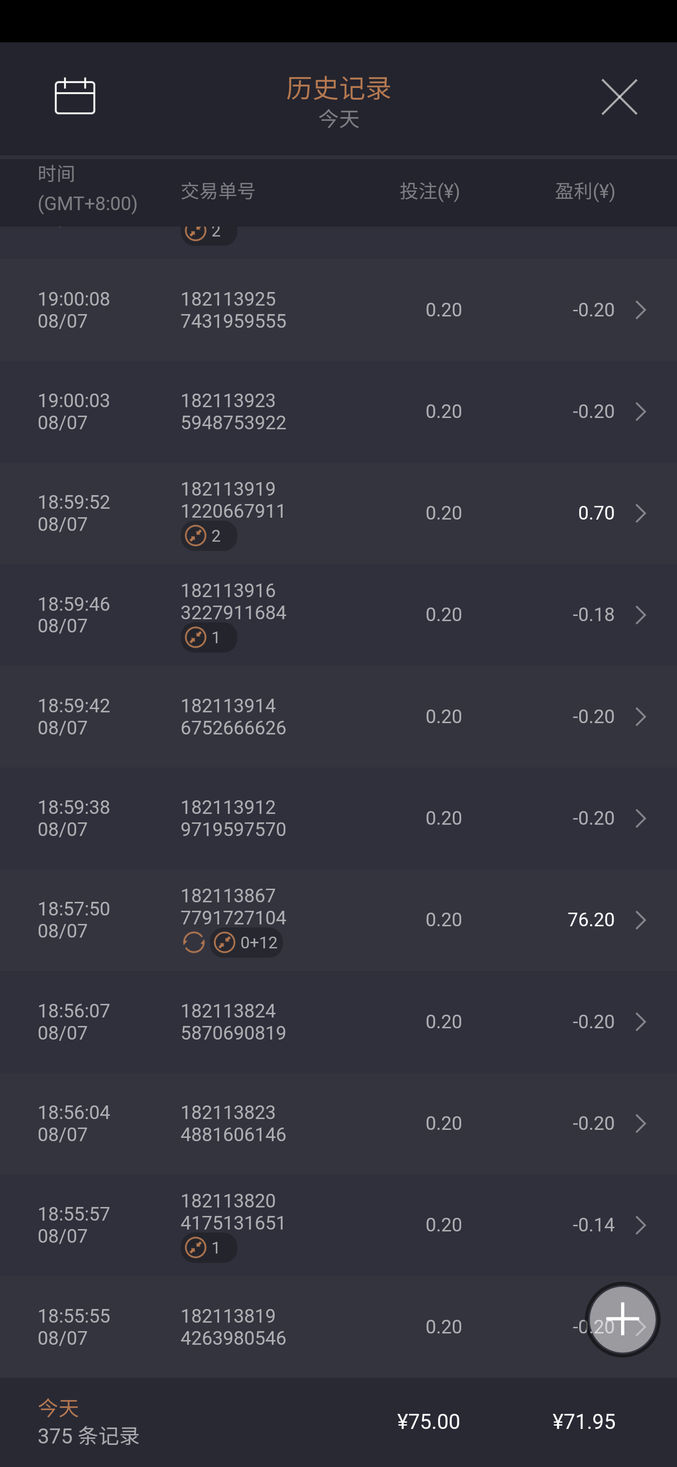Close the history records screen
The width and height of the screenshot is (677, 1467).
[619, 97]
